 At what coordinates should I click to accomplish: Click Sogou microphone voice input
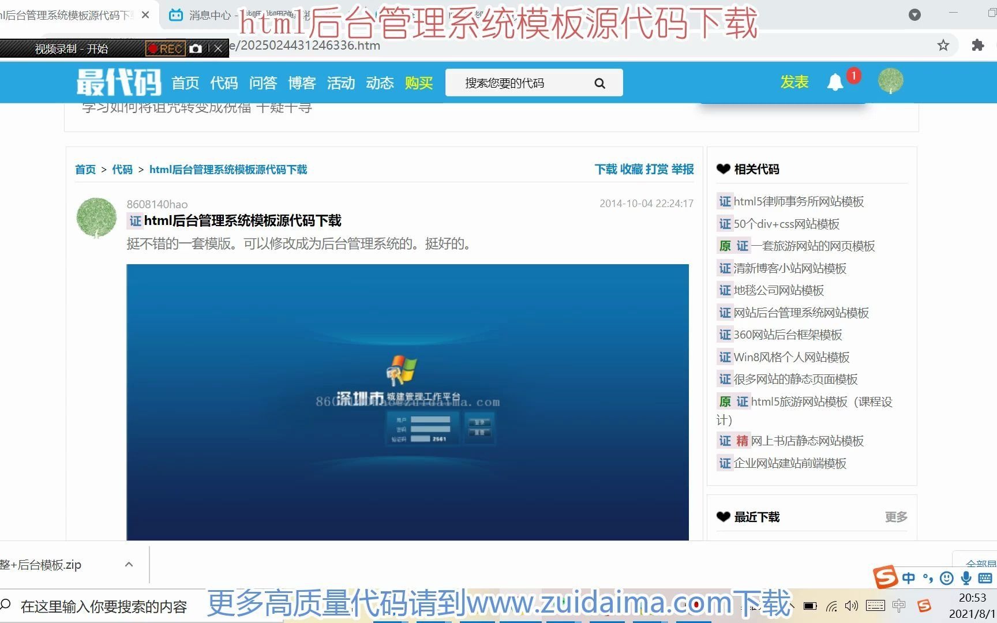point(965,578)
